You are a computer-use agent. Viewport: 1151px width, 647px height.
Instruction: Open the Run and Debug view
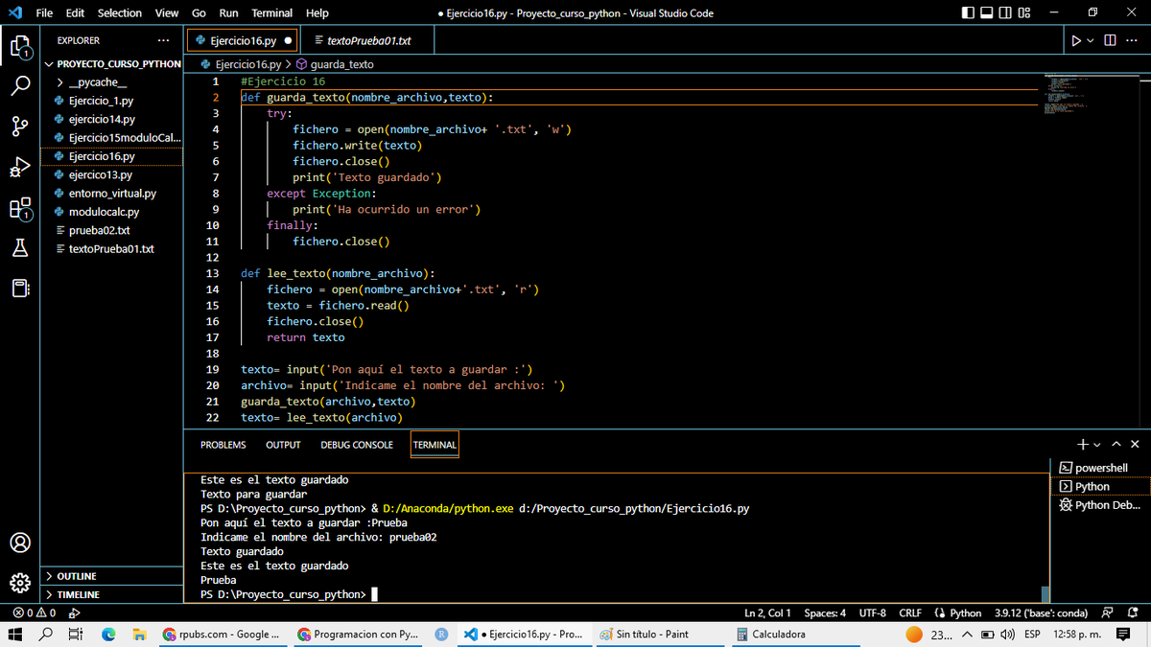tap(20, 166)
